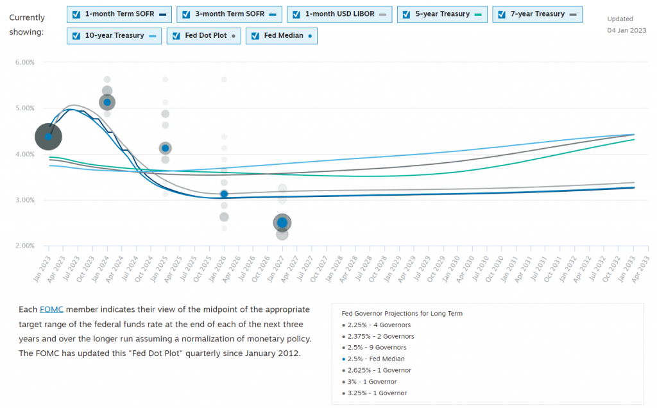Uncheck the 1-month Term SOFR checkbox
This screenshot has height=408, width=657.
[x=77, y=14]
